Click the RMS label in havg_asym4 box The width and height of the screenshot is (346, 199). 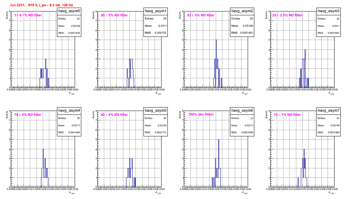[x=61, y=133]
